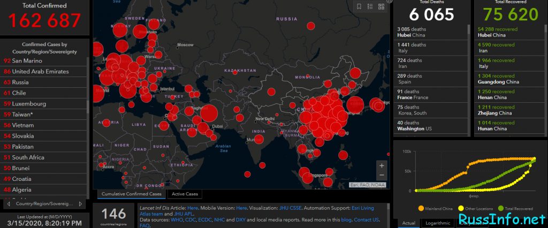Image resolution: width=548 pixels, height=228 pixels.
Task: Select Vietnam in confirmed cases list
Action: click(43, 125)
